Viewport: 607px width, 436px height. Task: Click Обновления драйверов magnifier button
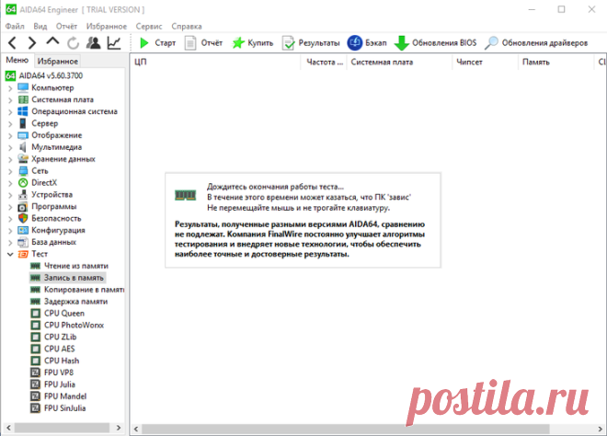point(536,42)
